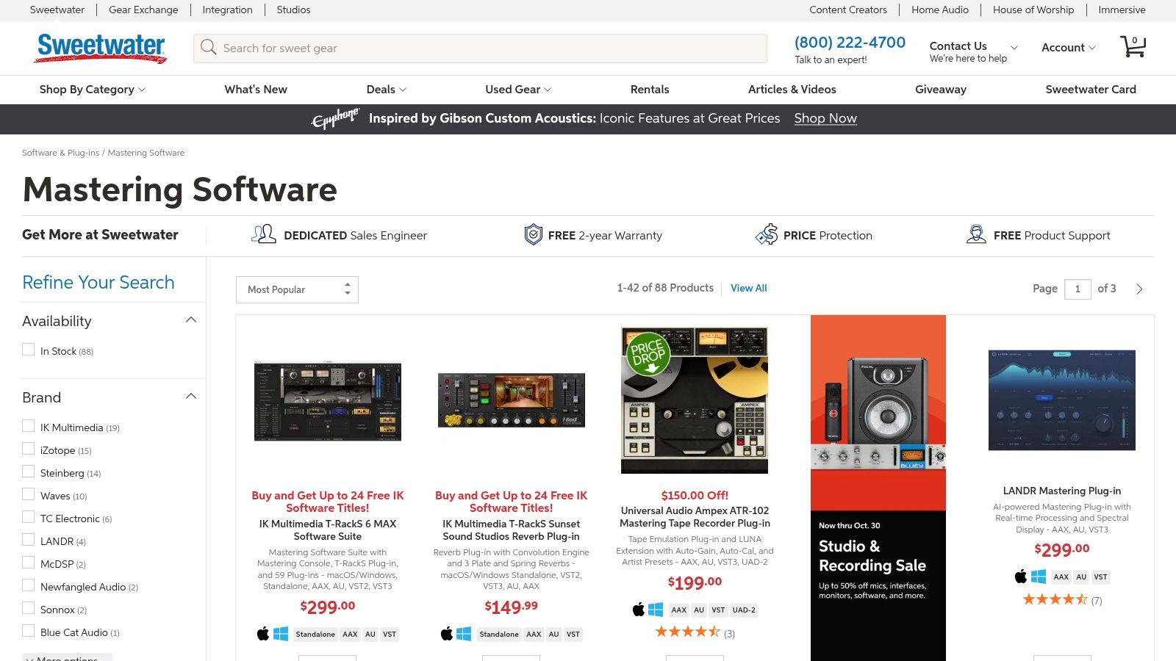
Task: Expand Shop By Category menu
Action: tap(93, 90)
